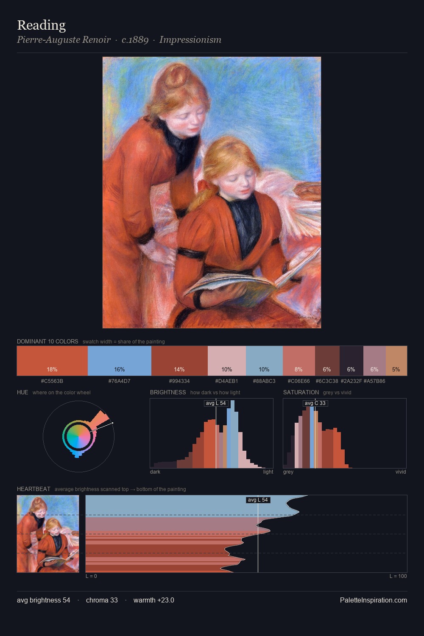The height and width of the screenshot is (636, 424).
Task: Click the '#2A232F' hex label
Action: click(351, 381)
